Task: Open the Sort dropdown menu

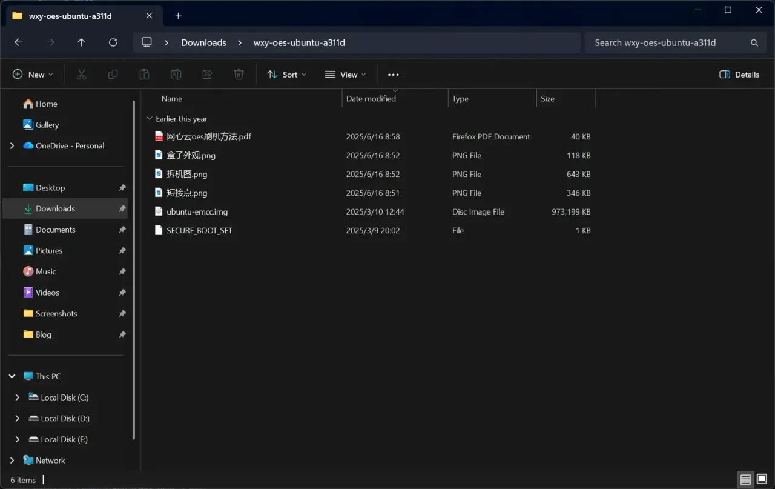Action: (287, 75)
